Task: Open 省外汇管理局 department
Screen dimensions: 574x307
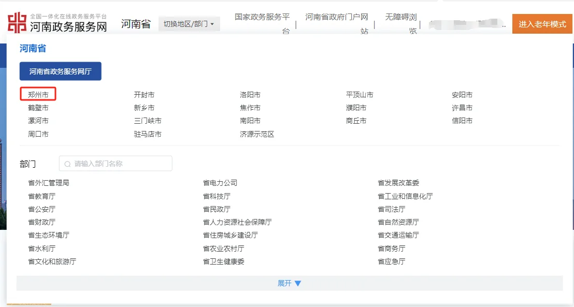Action: [48, 183]
